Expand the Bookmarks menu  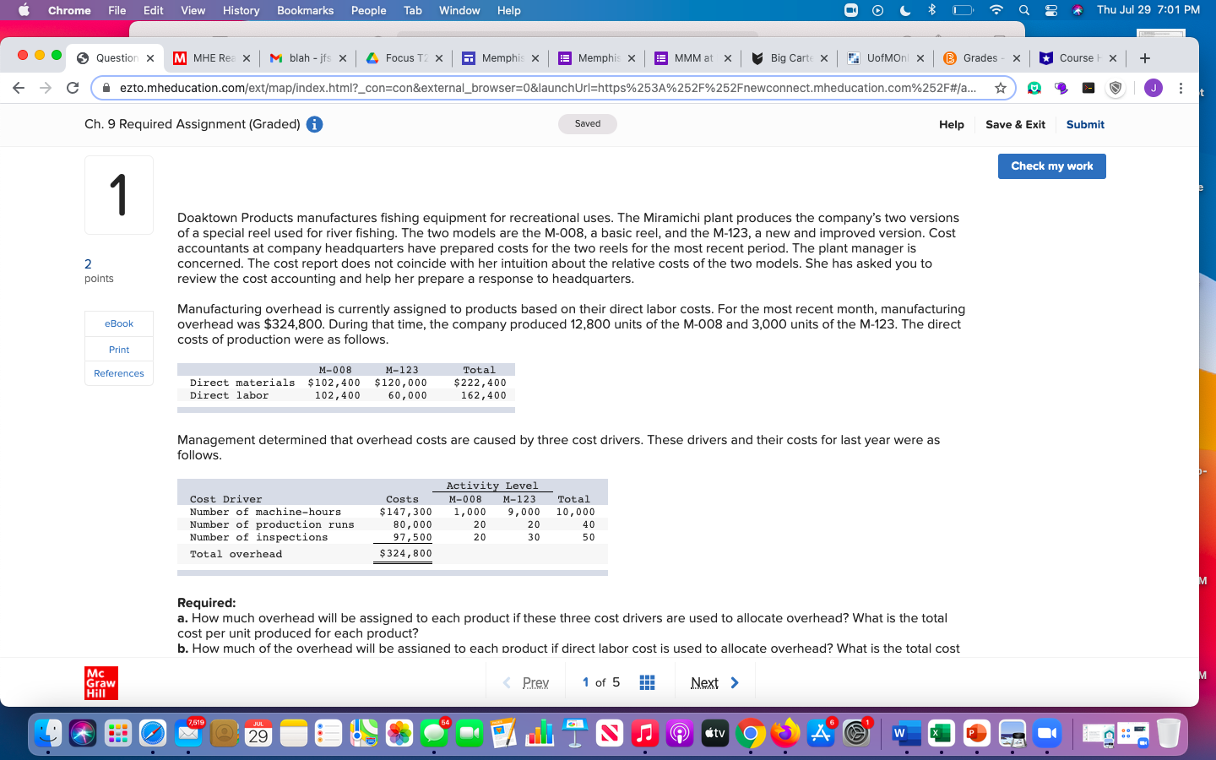pos(305,10)
